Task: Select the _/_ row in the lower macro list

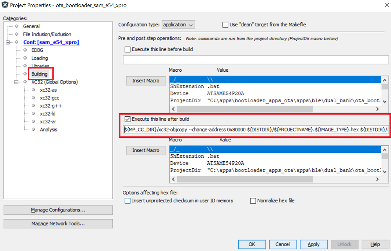Action: pos(275,149)
